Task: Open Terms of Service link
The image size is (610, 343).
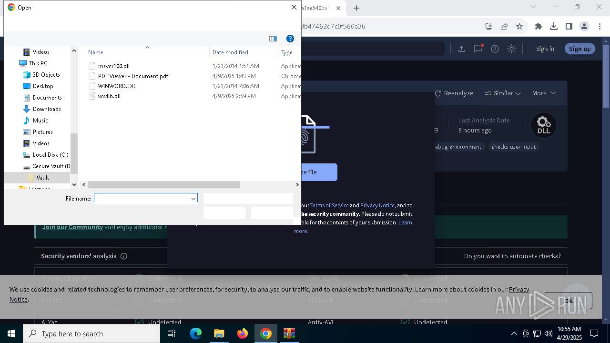Action: [x=329, y=205]
